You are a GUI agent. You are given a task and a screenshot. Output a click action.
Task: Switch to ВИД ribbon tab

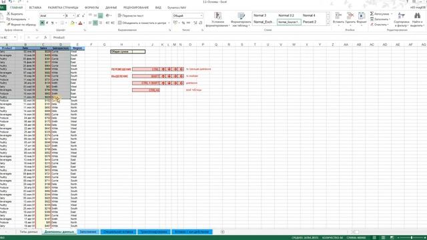point(158,7)
